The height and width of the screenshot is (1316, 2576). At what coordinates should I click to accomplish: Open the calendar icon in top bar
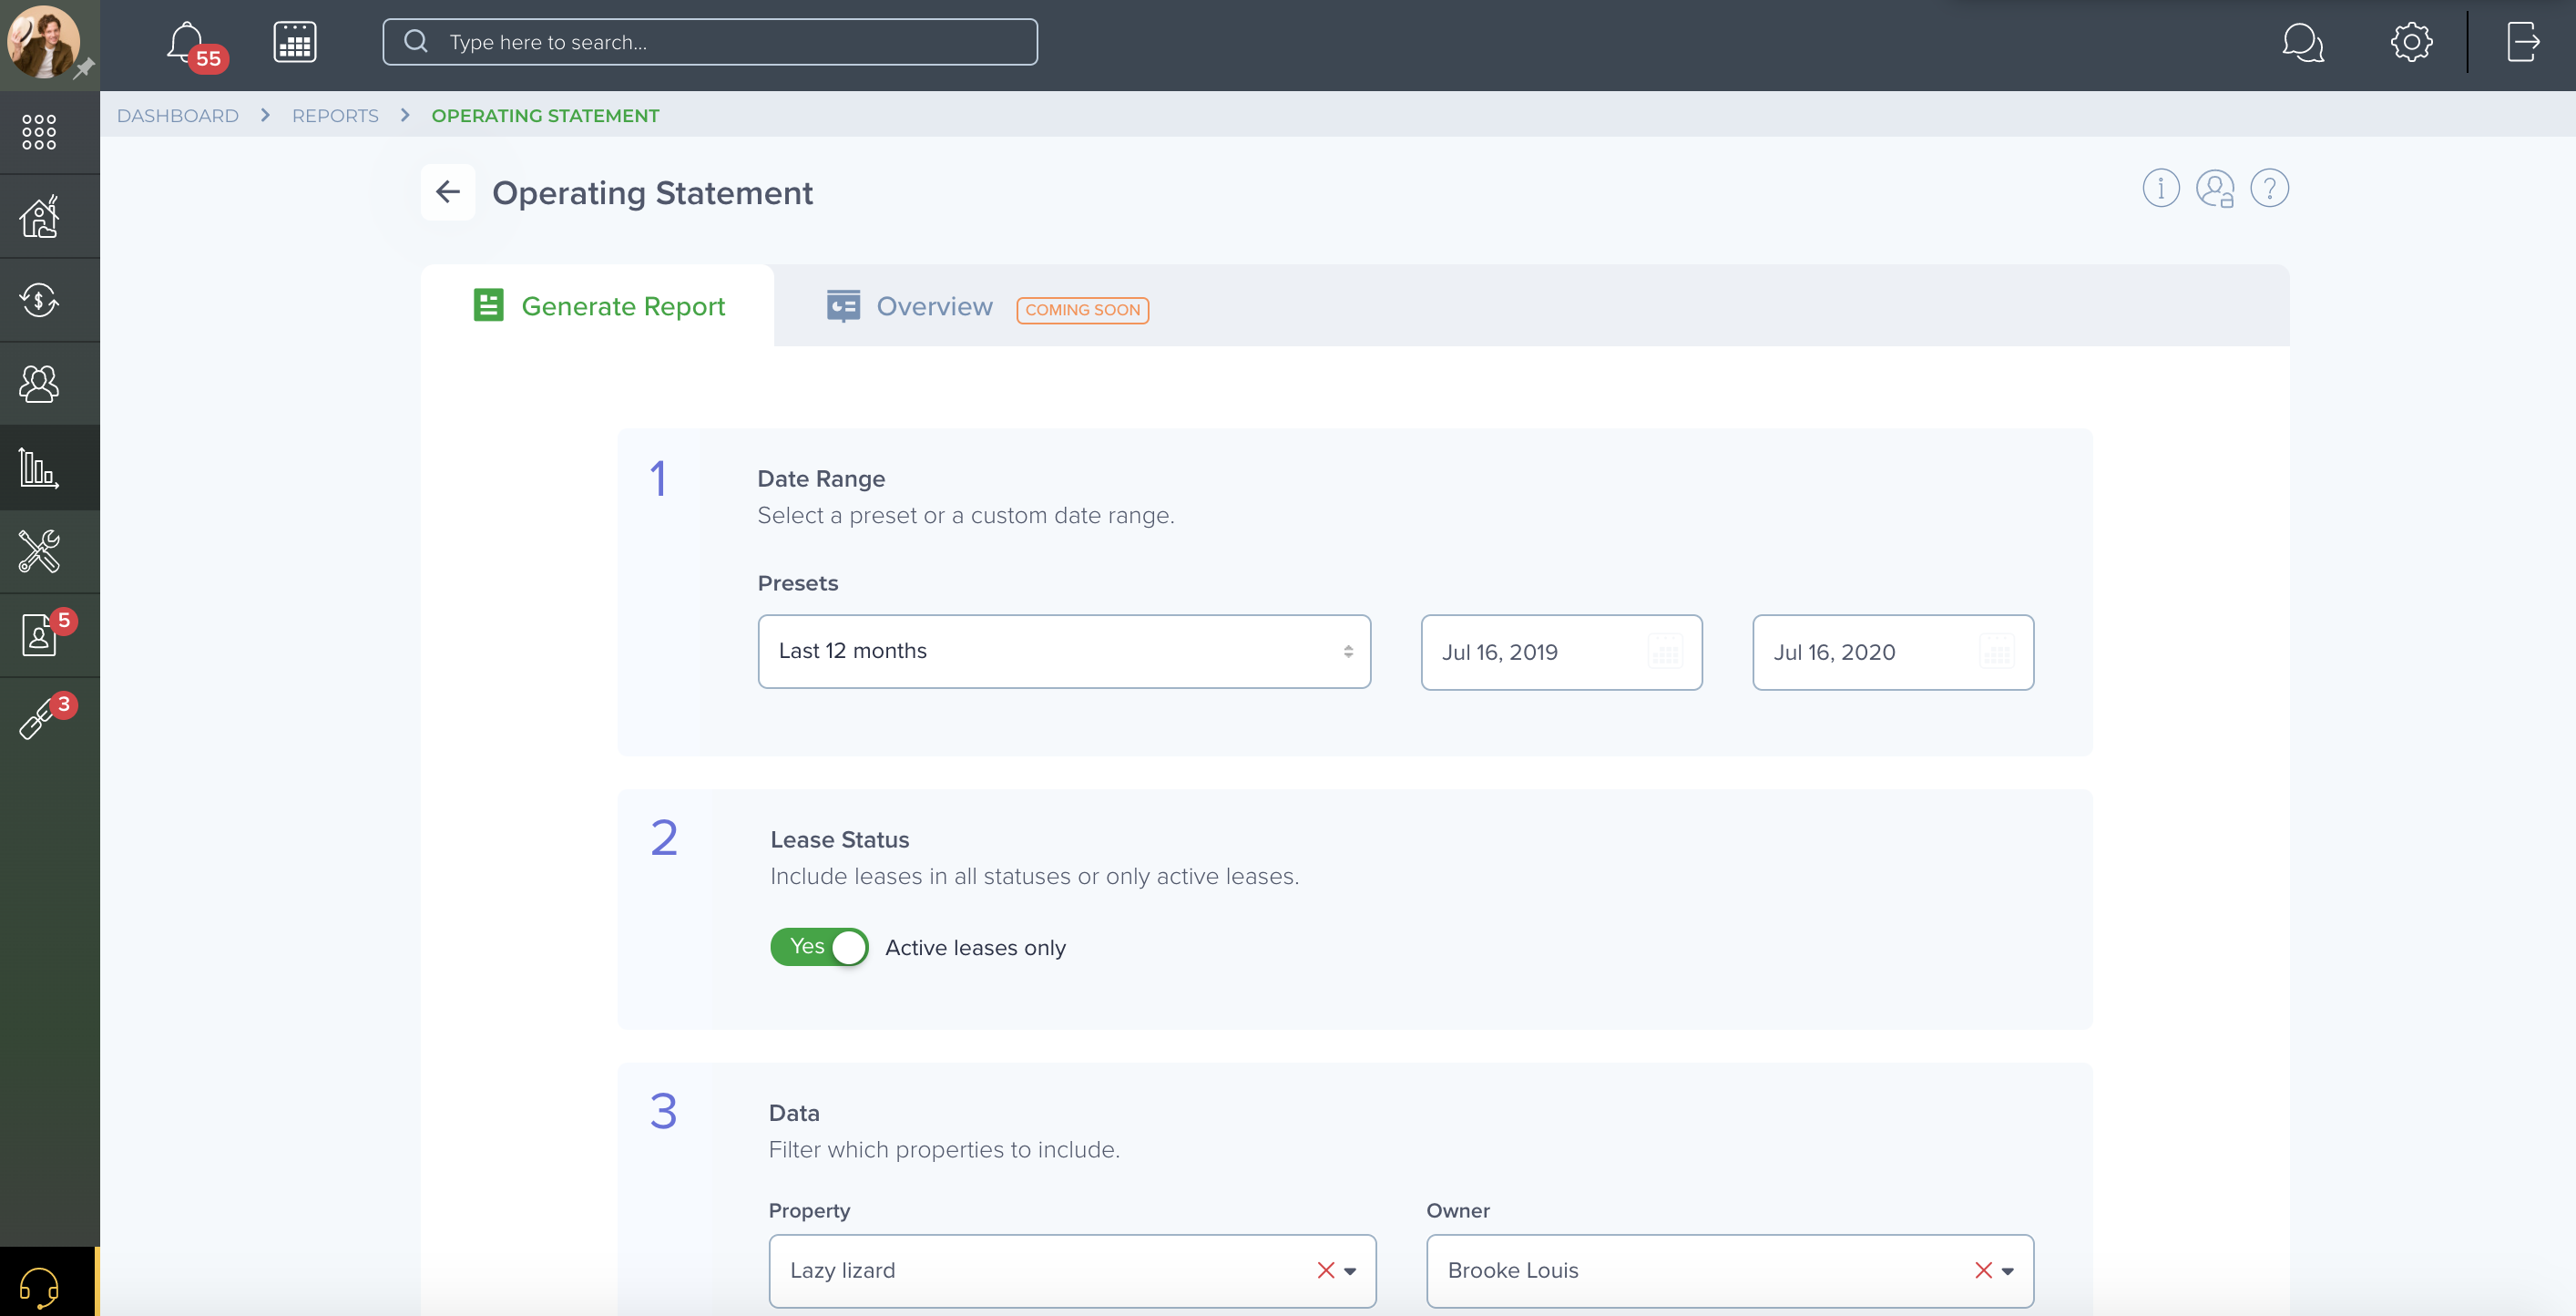[295, 42]
